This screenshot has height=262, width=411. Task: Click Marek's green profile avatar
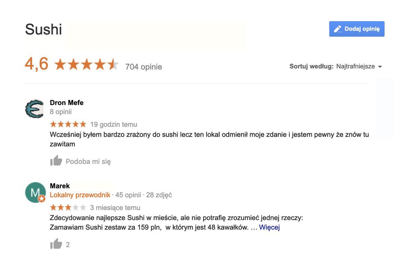(35, 192)
